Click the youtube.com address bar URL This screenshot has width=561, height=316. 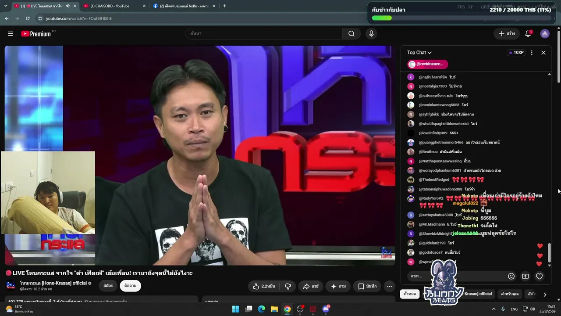pos(79,18)
